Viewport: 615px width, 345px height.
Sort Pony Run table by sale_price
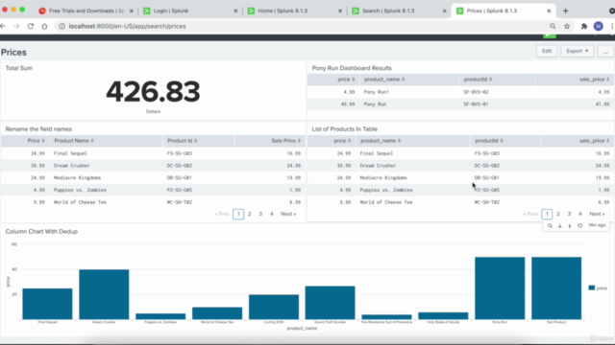594,80
